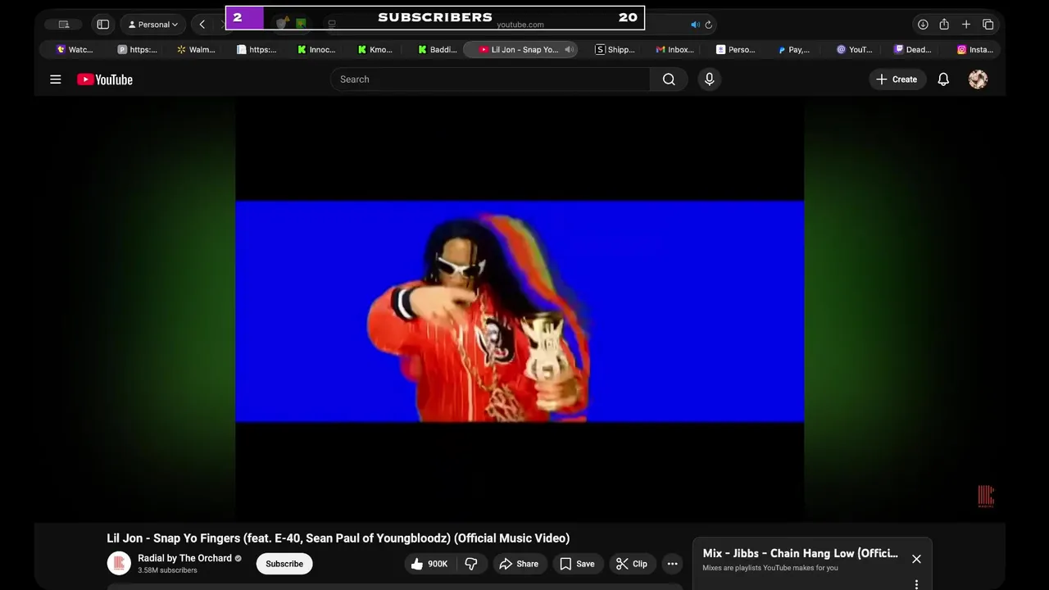1049x590 pixels.
Task: Switch to the Dead... tab
Action: [x=913, y=50]
